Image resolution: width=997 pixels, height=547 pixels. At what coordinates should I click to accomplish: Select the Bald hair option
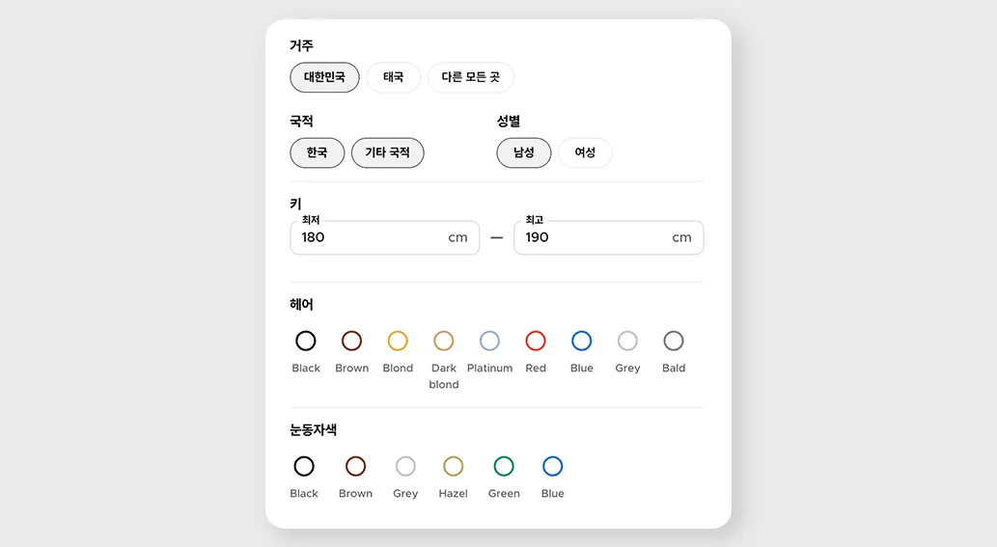click(x=674, y=341)
